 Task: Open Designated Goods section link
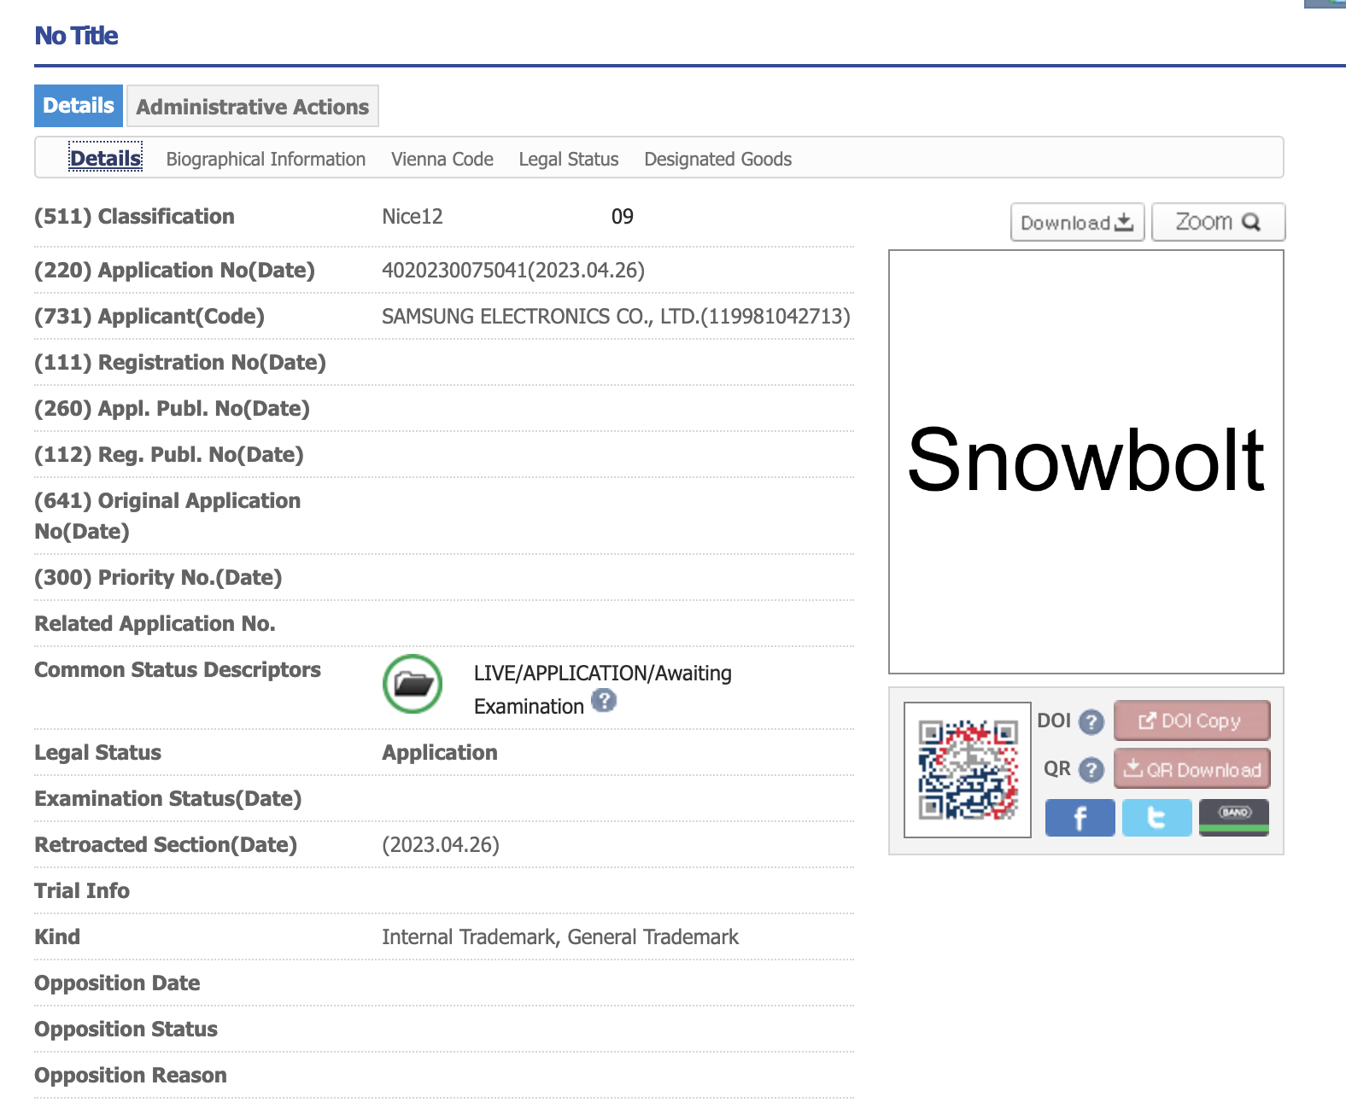tap(717, 160)
